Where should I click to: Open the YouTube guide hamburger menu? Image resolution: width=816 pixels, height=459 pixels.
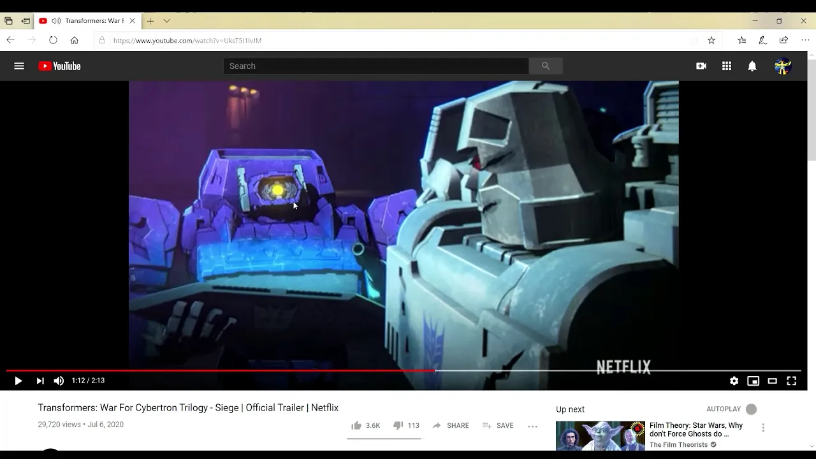pyautogui.click(x=19, y=66)
